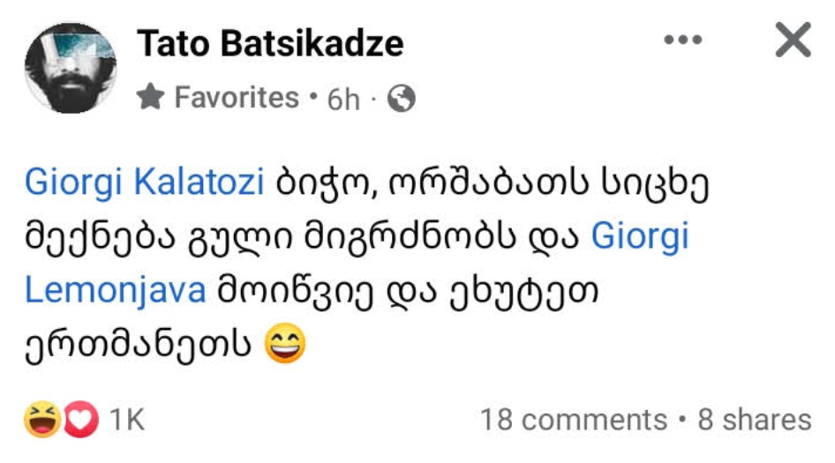The image size is (835, 463).
Task: Click the globe public audience icon
Action: pos(401,99)
